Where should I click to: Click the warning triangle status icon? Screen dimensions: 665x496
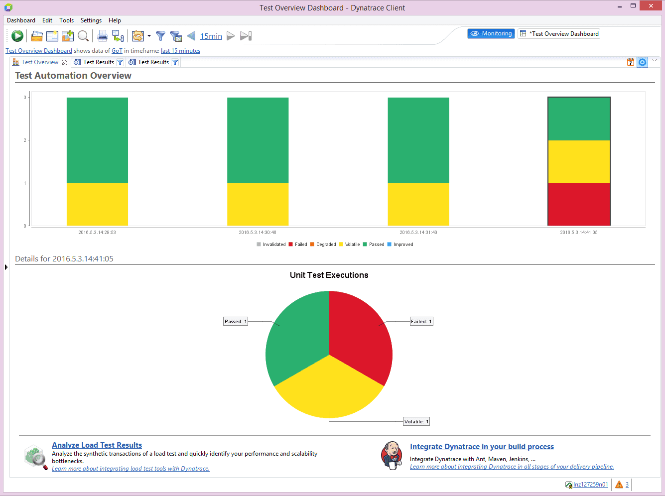click(619, 485)
